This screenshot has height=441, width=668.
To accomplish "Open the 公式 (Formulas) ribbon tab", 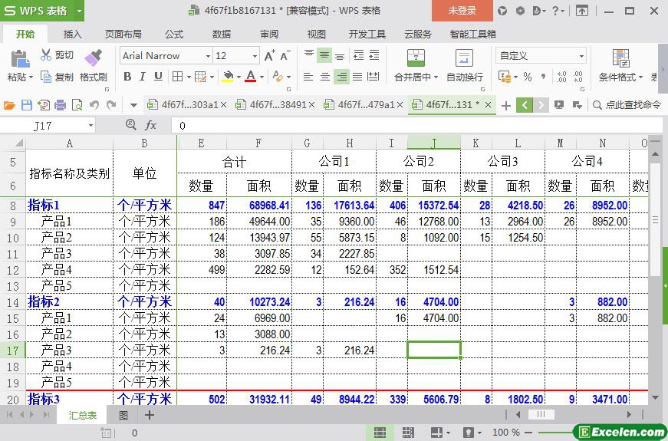I will [174, 35].
